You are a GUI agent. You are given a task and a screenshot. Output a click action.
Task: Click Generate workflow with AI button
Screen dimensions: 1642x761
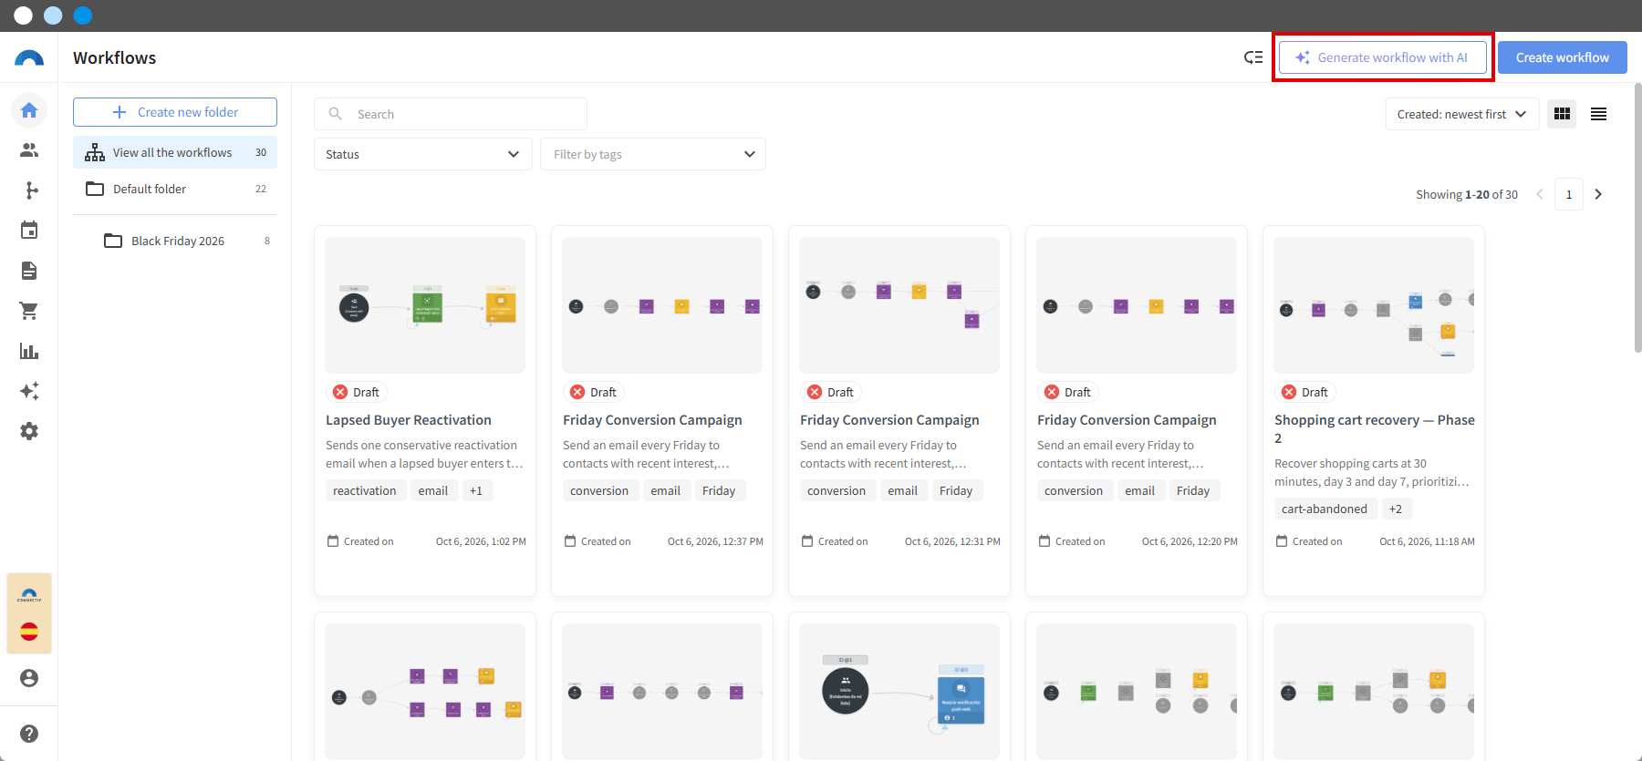1383,57
